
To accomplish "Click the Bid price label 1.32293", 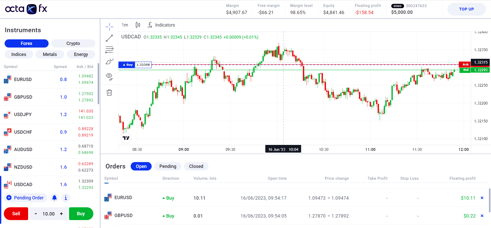I will point(481,70).
